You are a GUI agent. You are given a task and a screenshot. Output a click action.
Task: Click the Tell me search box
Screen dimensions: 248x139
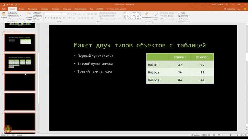coord(116,9)
